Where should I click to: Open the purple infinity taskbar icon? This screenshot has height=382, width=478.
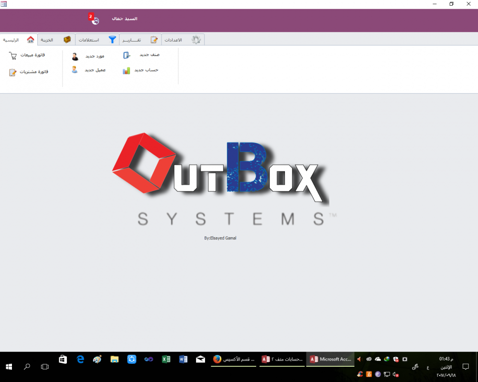[149, 360]
